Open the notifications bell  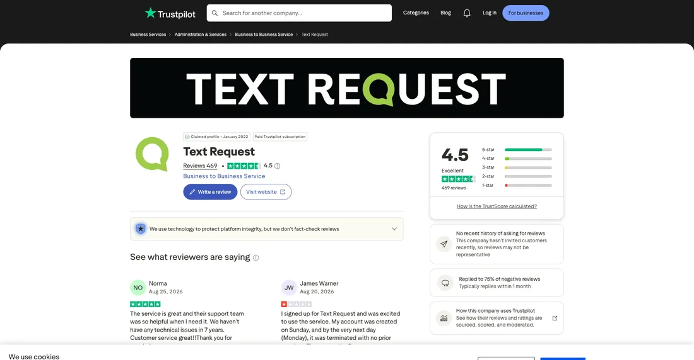pos(466,13)
